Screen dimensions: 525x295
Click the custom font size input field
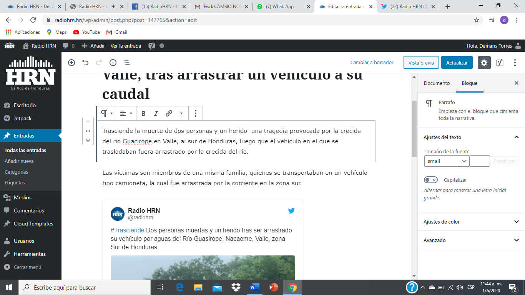(479, 161)
